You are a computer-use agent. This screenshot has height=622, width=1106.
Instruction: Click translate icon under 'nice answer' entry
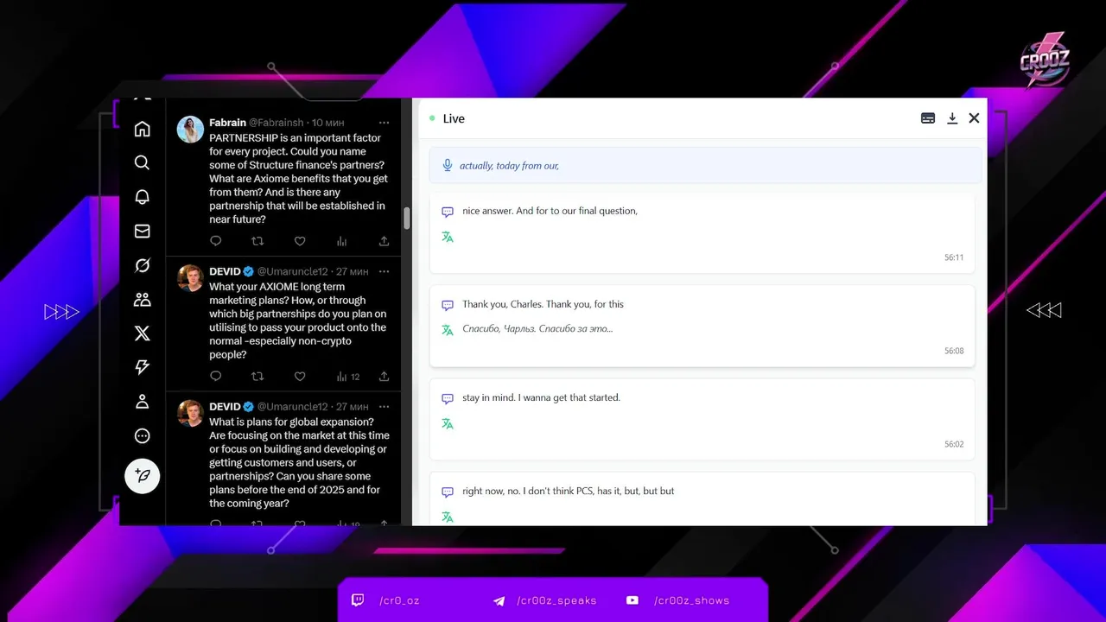tap(448, 237)
